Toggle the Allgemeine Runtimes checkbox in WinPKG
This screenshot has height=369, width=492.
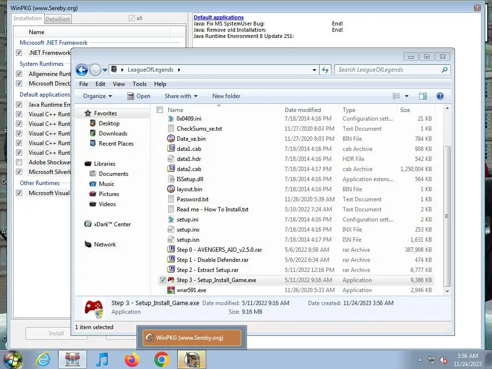[x=19, y=74]
